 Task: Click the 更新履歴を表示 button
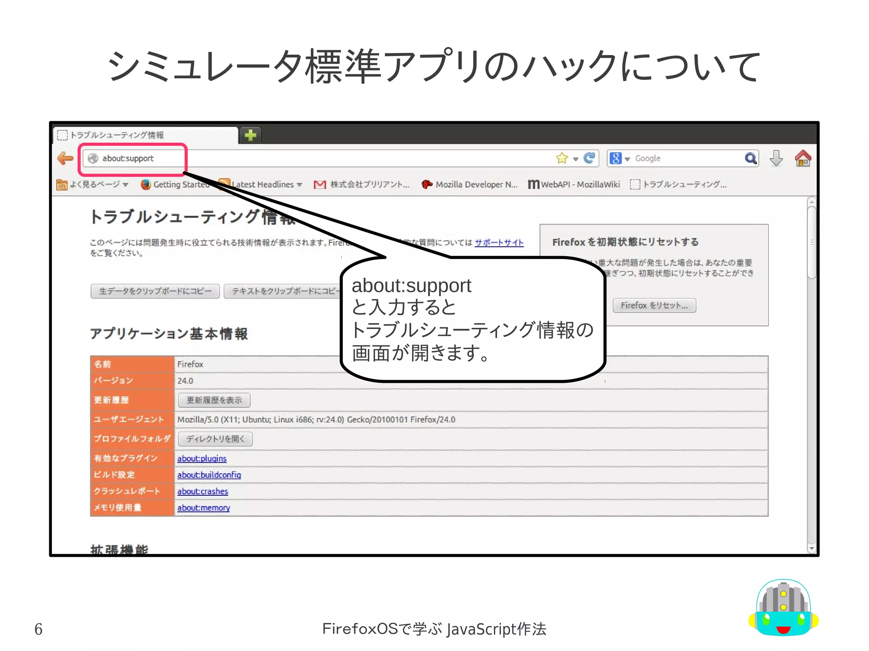(214, 400)
